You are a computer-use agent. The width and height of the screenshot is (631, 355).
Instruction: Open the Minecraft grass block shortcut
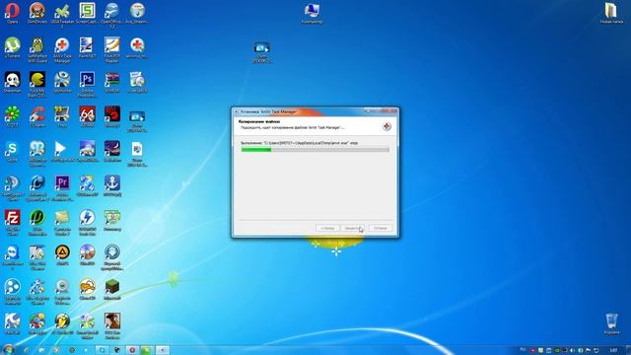pyautogui.click(x=111, y=290)
